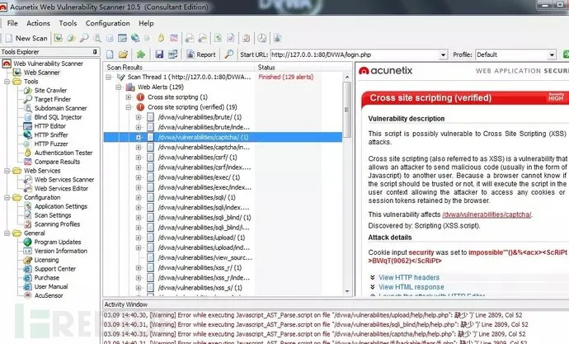Check for Program Updates
This screenshot has height=344, width=569.
pos(58,242)
